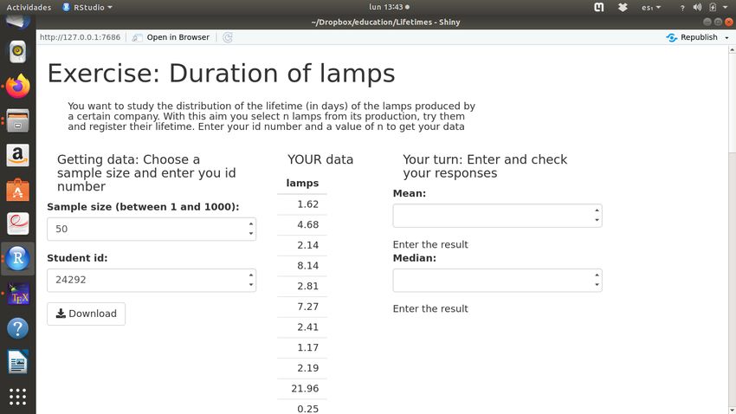The width and height of the screenshot is (736, 414).
Task: Open Rhythmbox speaker icon in dock
Action: pyautogui.click(x=18, y=51)
